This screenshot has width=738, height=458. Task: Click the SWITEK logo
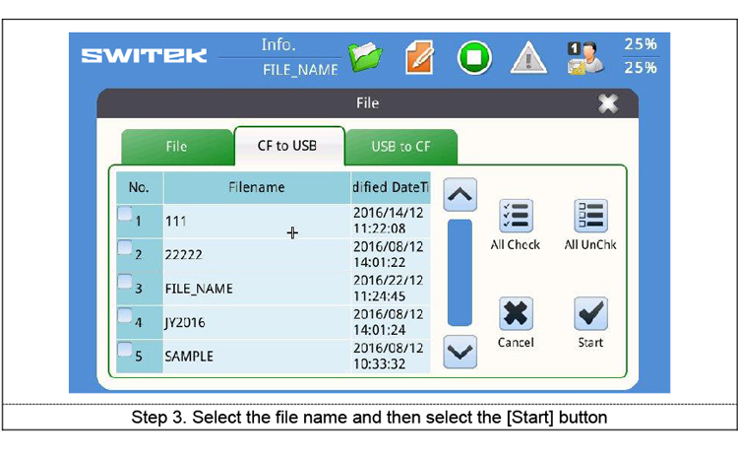tap(144, 55)
